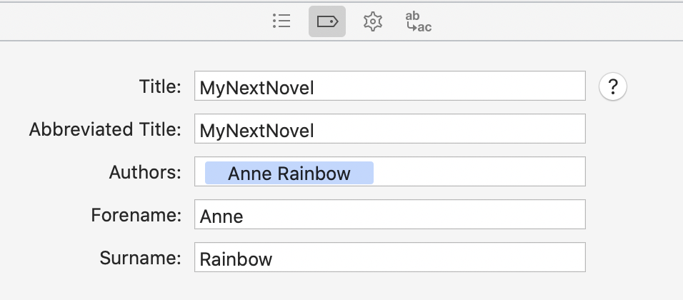Click the "Title:" label
The width and height of the screenshot is (683, 300).
pyautogui.click(x=160, y=86)
